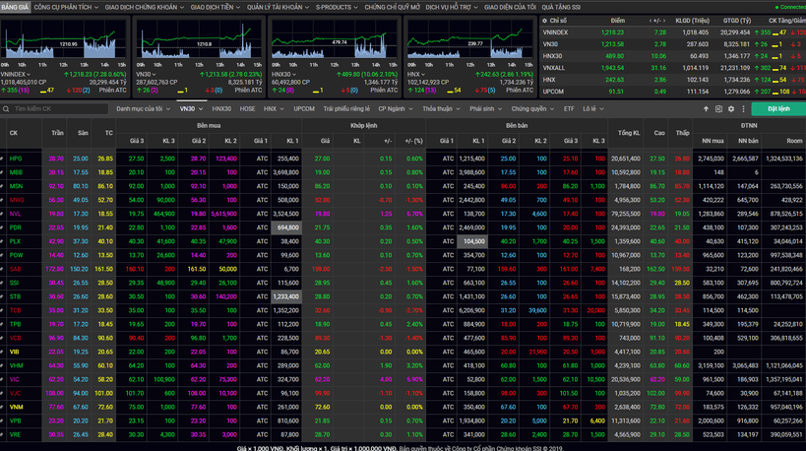Click the HPG stock symbol
This screenshot has height=451, width=806.
tap(16, 159)
